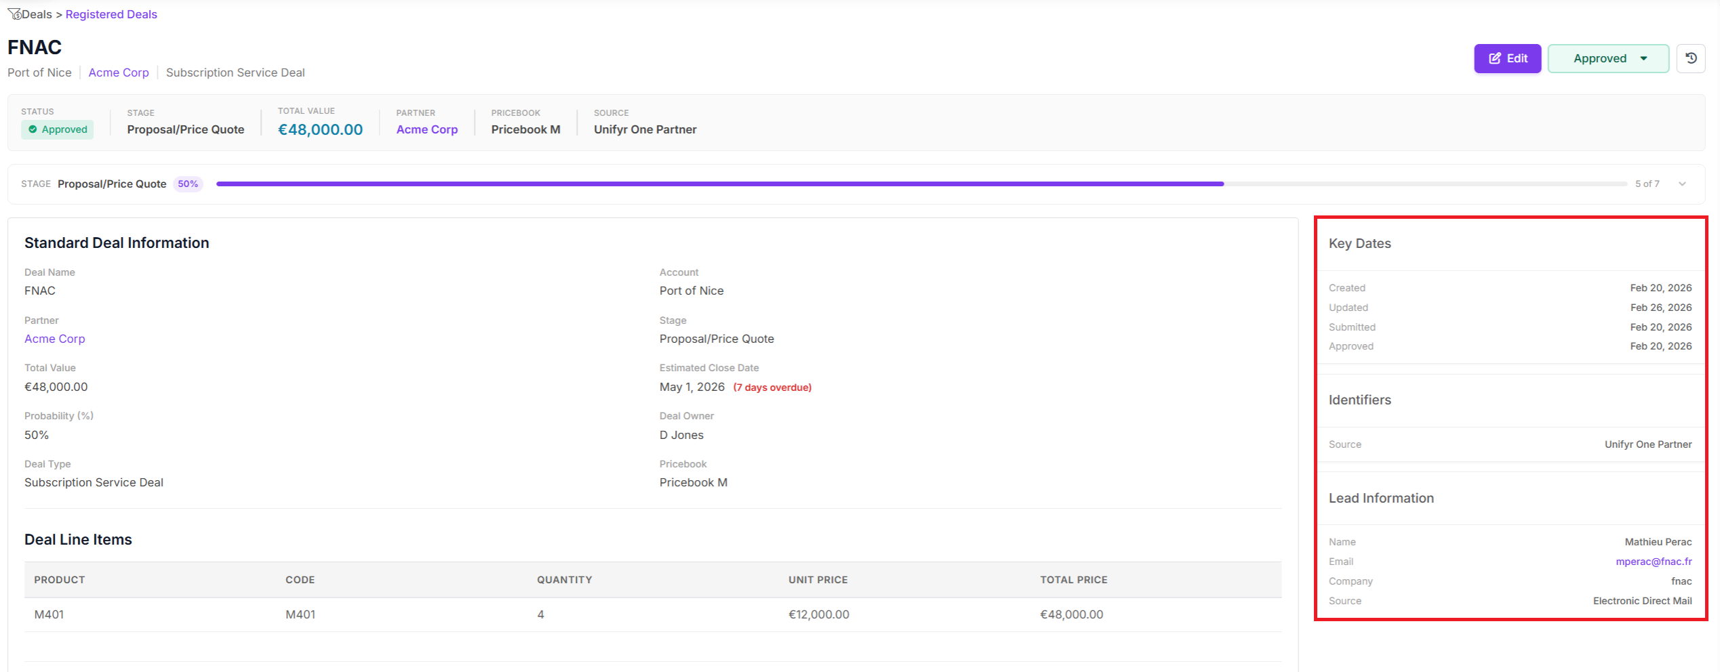Click the M401 code cell
The width and height of the screenshot is (1720, 672).
(300, 614)
